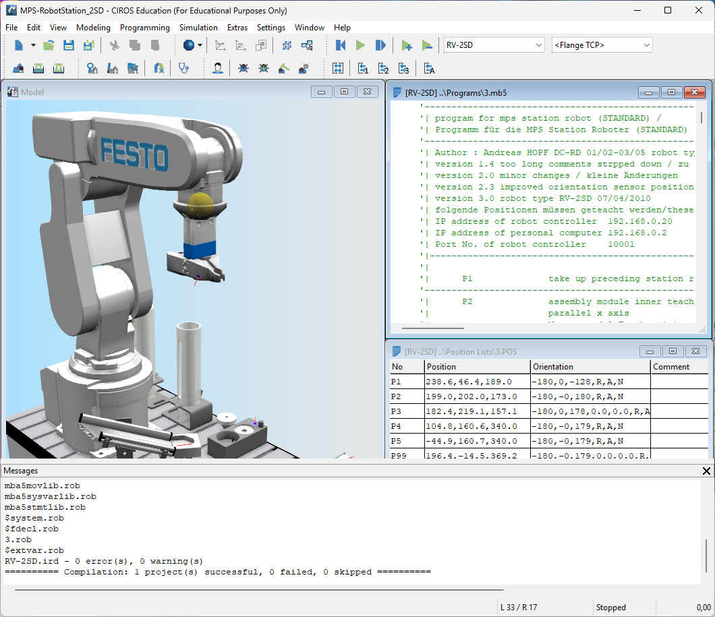The width and height of the screenshot is (715, 617).
Task: Select window layout A icon
Action: click(429, 68)
